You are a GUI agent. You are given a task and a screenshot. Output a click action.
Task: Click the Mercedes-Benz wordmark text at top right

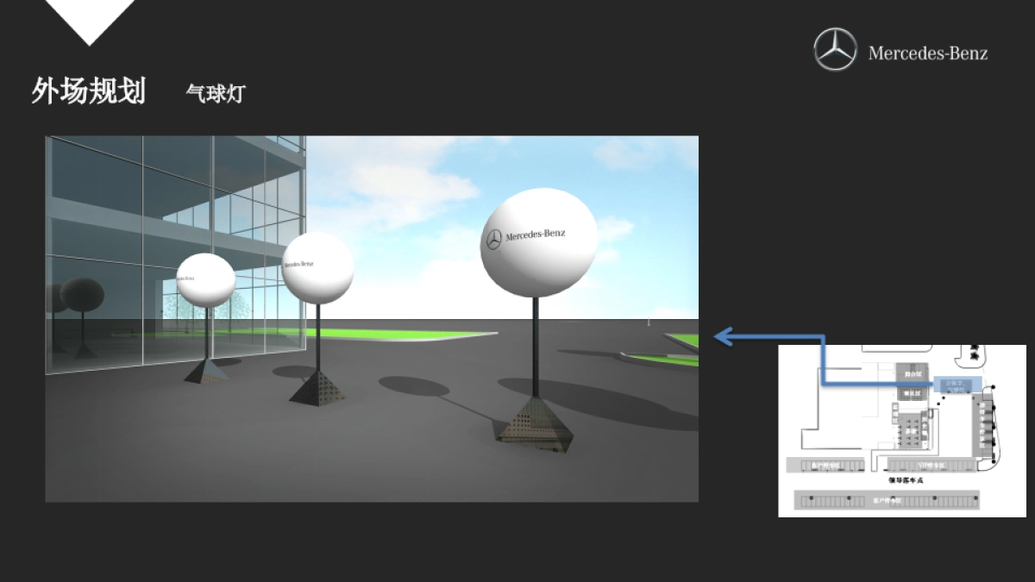(x=927, y=53)
